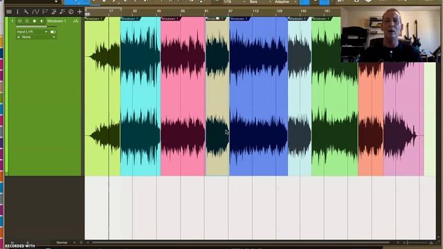Screen dimensions: 443x249
Task: Click bar 129 on the timeline ruler
Action: click(280, 11)
